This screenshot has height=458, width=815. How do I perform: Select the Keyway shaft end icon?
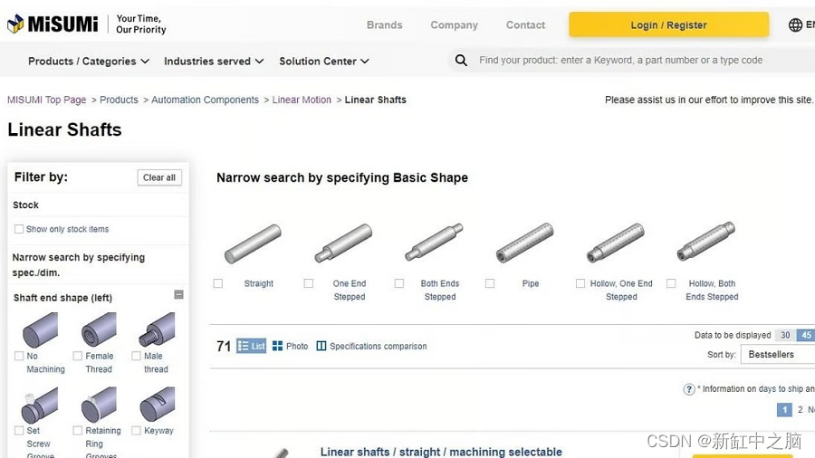tap(157, 406)
